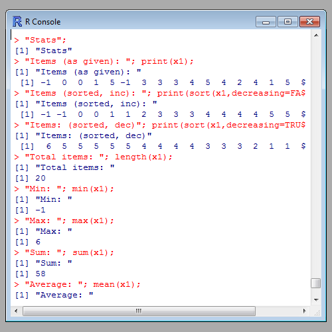Click the vertical scrollbar thumb

316,283
